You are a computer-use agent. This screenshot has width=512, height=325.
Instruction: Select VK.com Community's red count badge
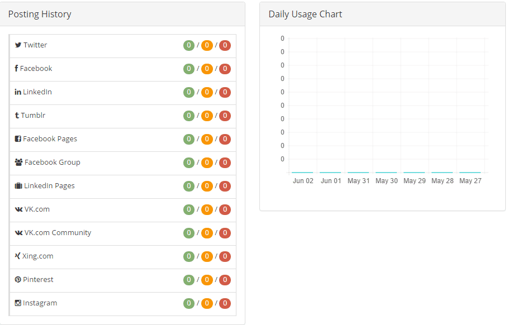pos(225,233)
